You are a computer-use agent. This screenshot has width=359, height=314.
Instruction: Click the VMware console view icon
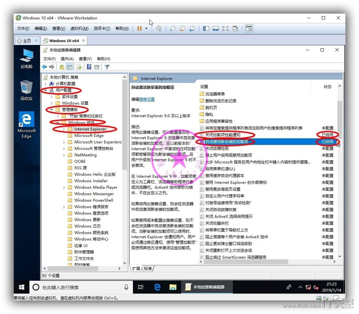249,28
